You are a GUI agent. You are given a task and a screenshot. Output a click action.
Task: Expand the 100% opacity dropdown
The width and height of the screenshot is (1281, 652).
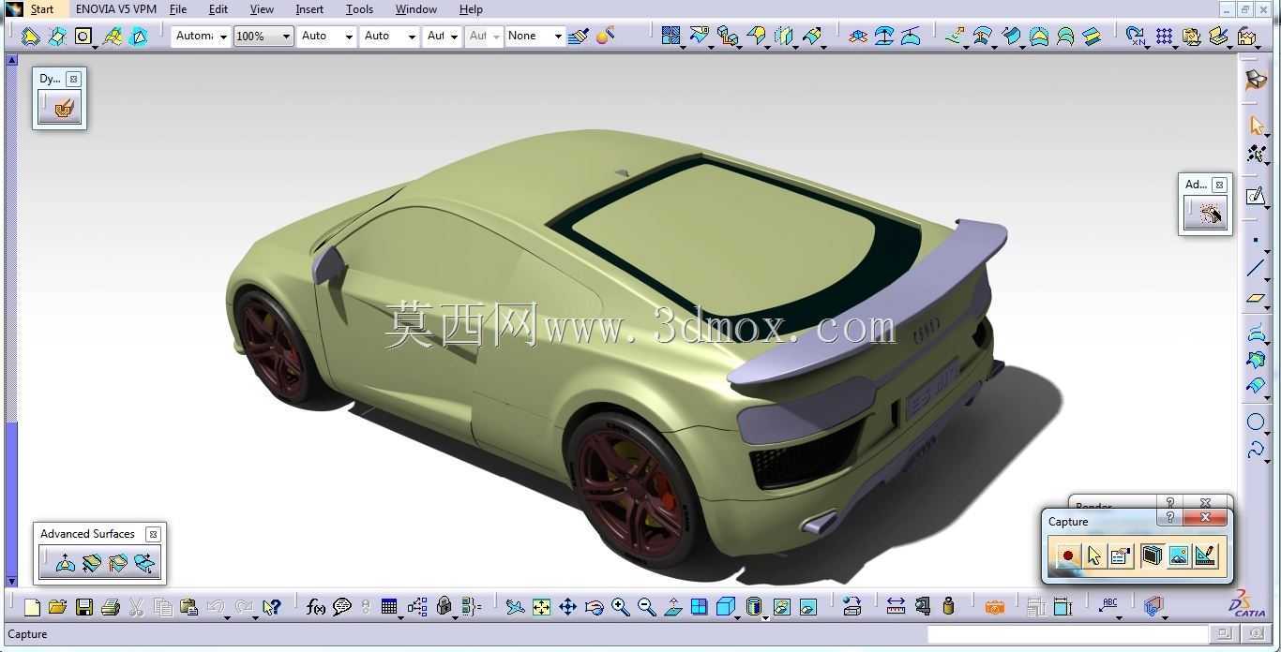[286, 37]
